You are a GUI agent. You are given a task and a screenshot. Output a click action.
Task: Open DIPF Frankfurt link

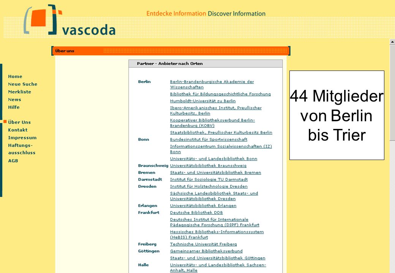[214, 222]
